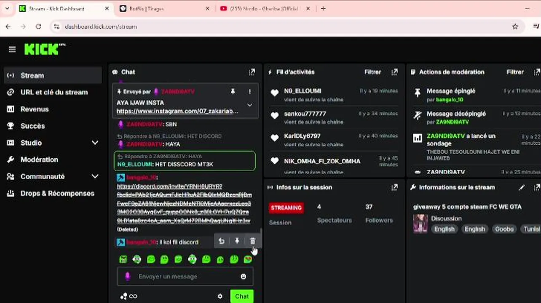Insert the heart emote from quick emotes
Screen dimensions: 541x303
[248, 259]
